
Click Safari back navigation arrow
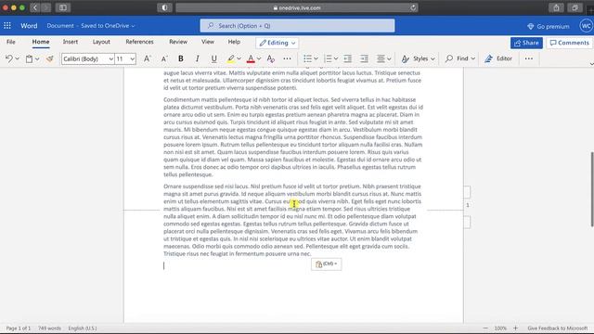35,7
